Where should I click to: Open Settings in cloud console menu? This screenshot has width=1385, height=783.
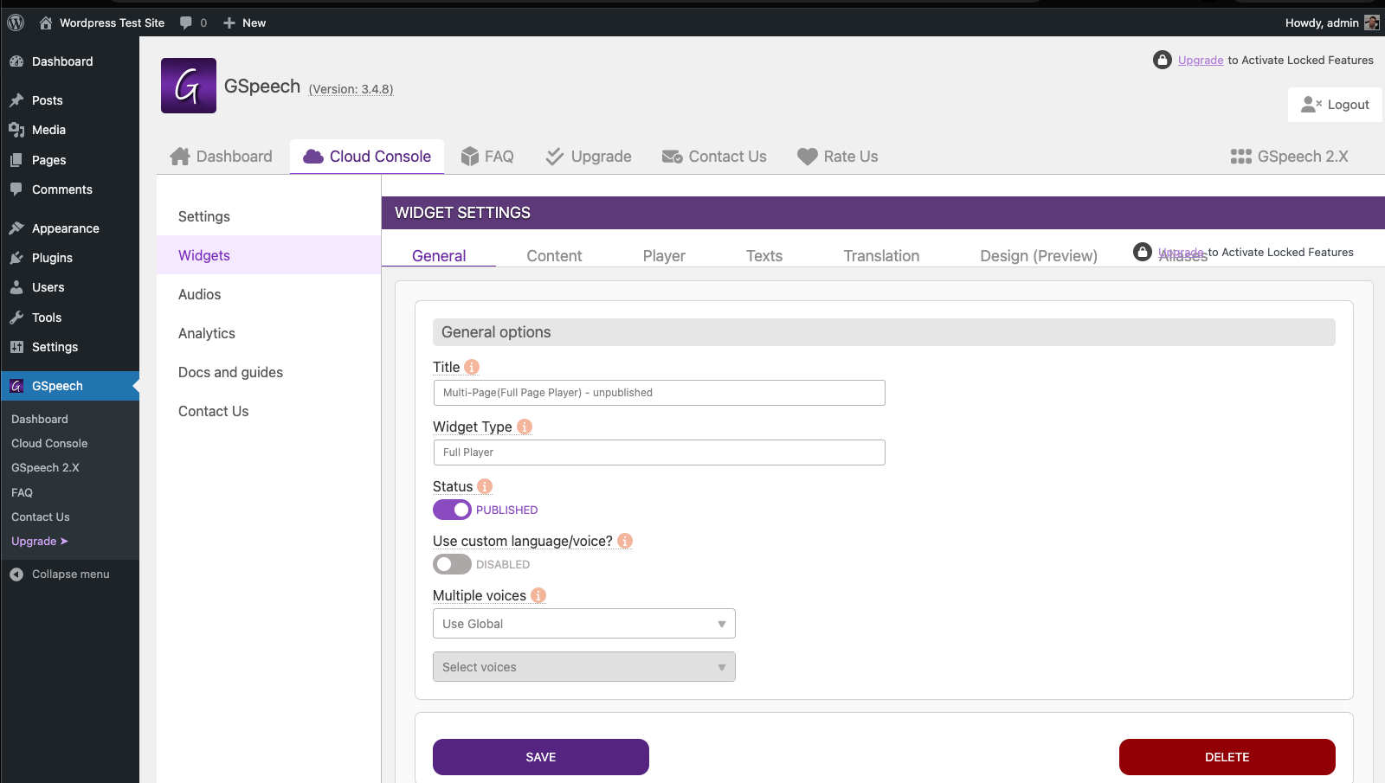(268, 216)
